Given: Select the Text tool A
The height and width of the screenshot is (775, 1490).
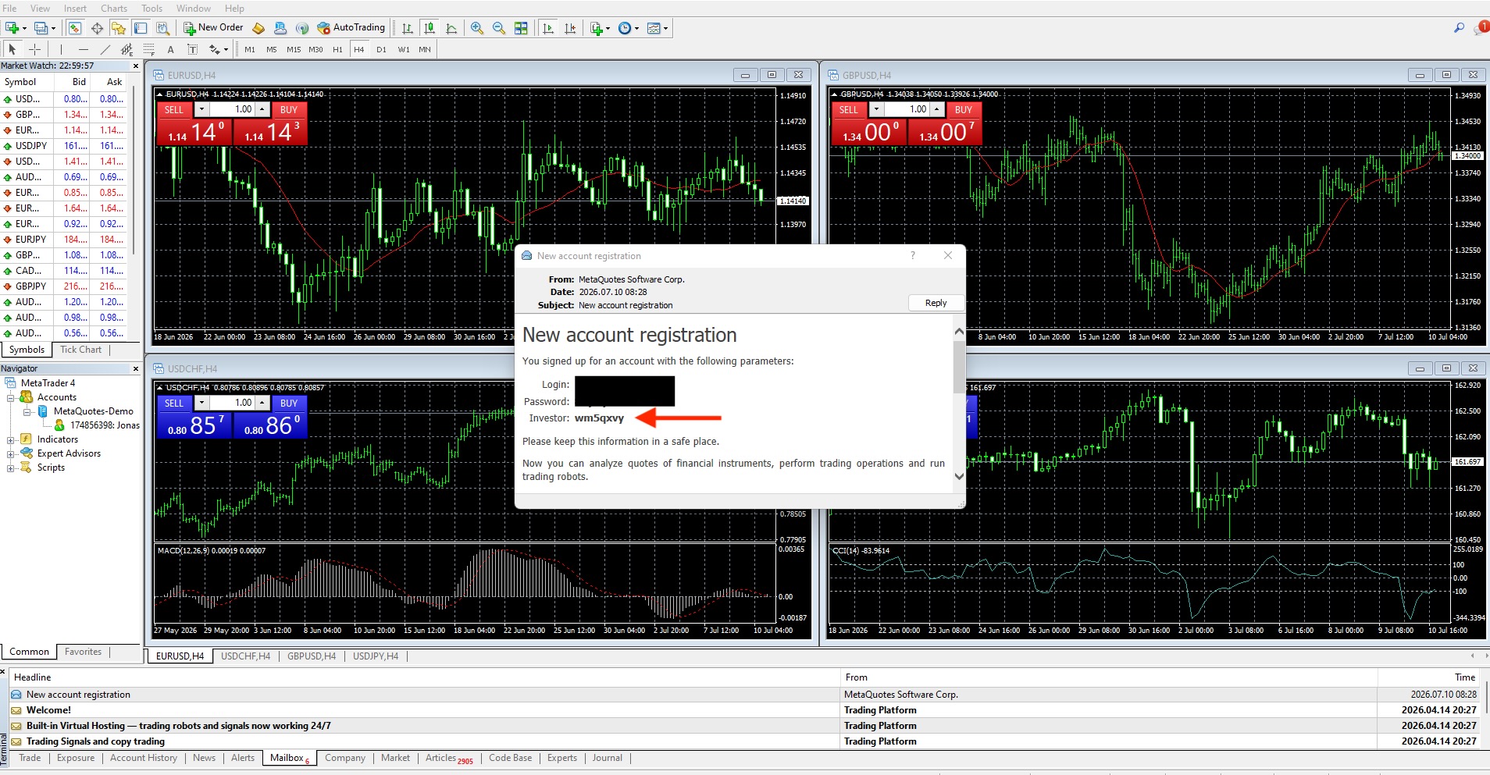Looking at the screenshot, I should pos(170,49).
